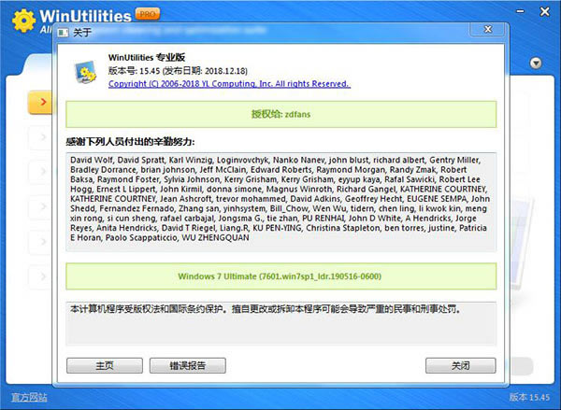
Task: Open the YL Computing copyright link
Action: (229, 84)
